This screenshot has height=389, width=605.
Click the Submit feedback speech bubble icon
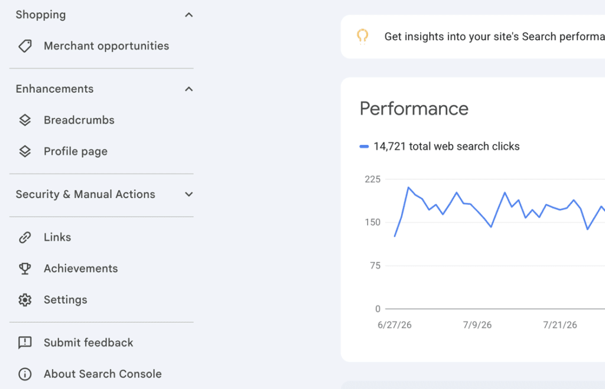[x=25, y=343]
